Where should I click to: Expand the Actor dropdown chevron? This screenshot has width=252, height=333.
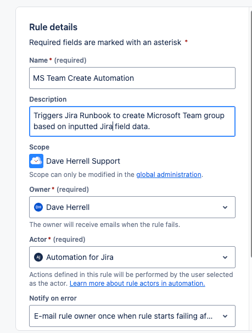tap(225, 257)
